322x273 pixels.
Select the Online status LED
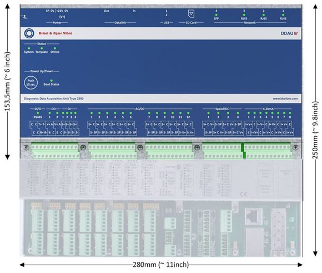[55, 48]
